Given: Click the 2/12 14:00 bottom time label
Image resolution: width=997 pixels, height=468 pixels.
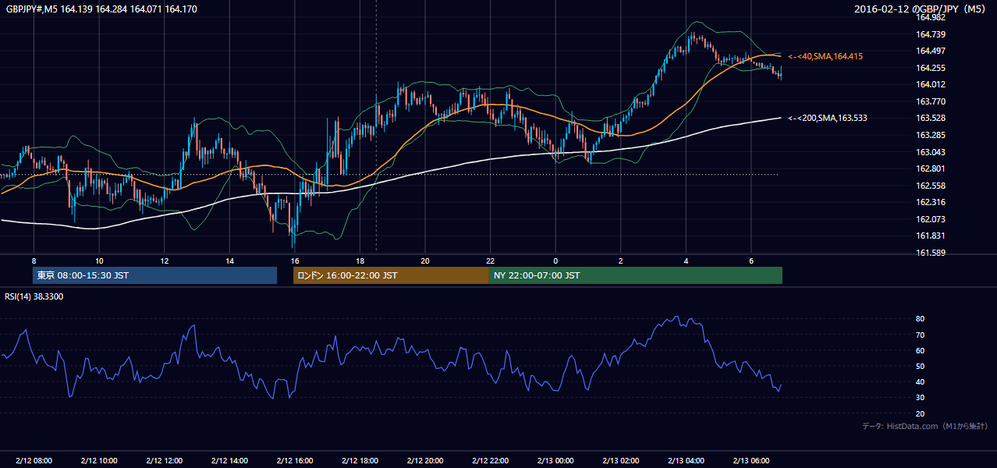Looking at the screenshot, I should (x=229, y=461).
